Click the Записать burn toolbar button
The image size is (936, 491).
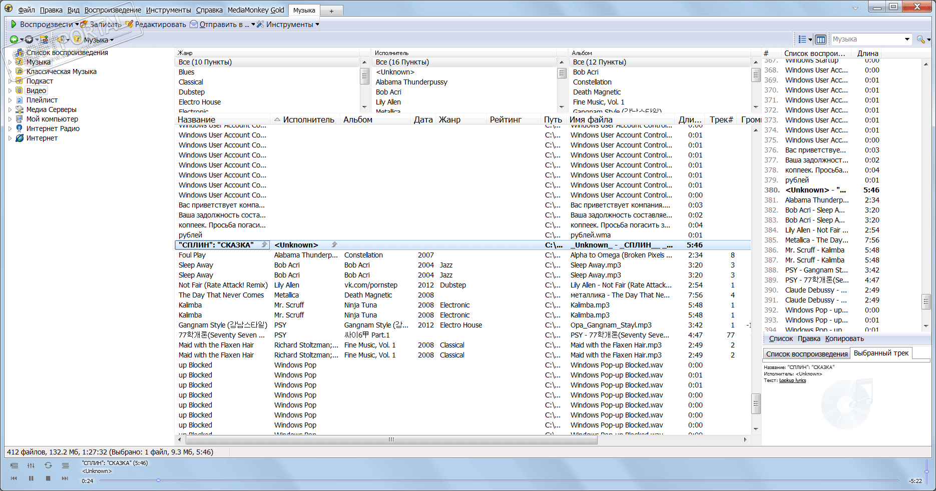click(101, 24)
